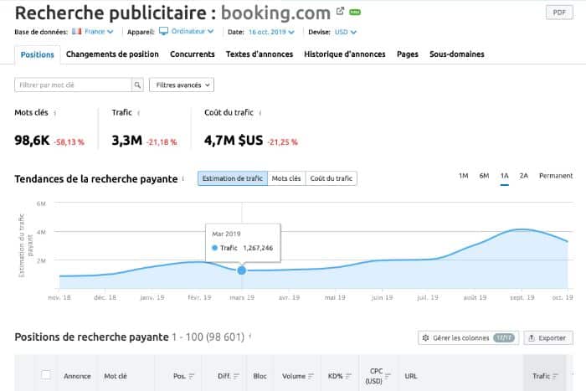Click the Mar 2019 data point on chart
The width and height of the screenshot is (586, 391).
click(x=242, y=270)
